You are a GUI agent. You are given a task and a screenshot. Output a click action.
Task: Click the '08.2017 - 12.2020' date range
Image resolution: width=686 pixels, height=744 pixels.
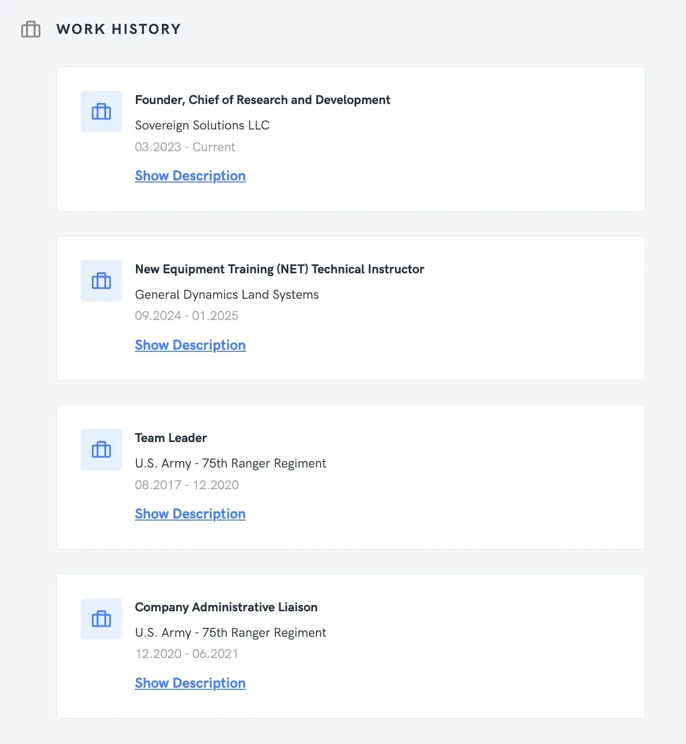pos(187,485)
